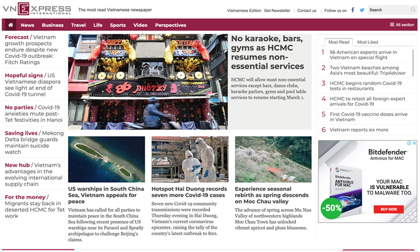Click the ad info icon on Bitdefender ad

click(408, 143)
